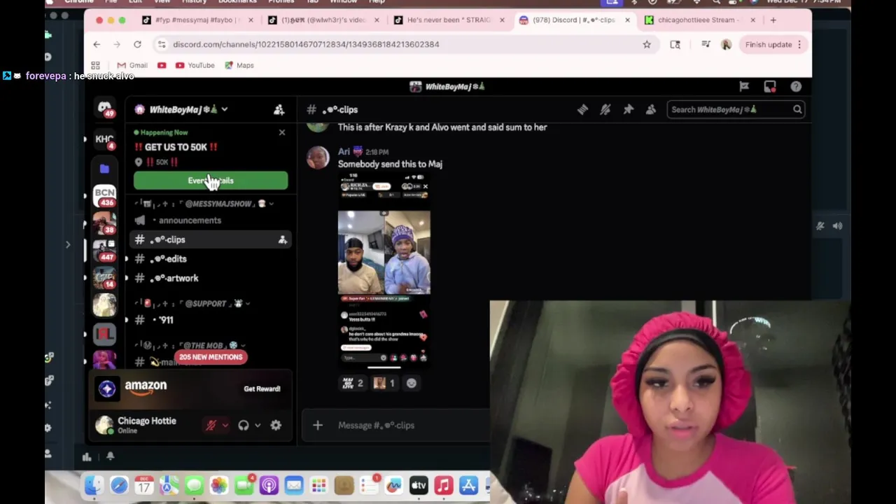Open the server folder icon
This screenshot has height=504, width=896.
pyautogui.click(x=104, y=168)
